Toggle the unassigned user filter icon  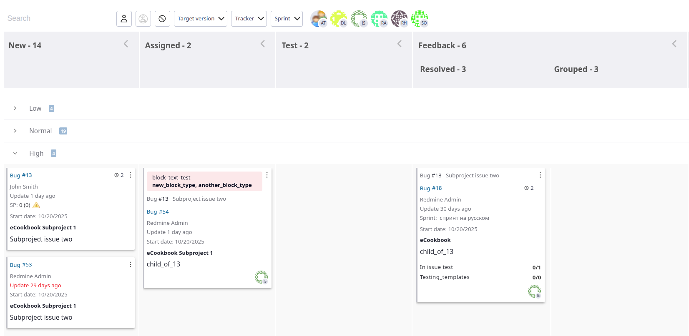click(x=143, y=19)
